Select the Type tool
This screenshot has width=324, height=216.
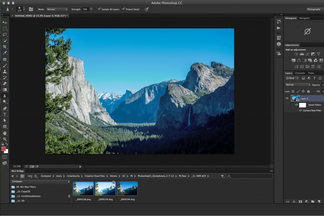click(x=5, y=114)
